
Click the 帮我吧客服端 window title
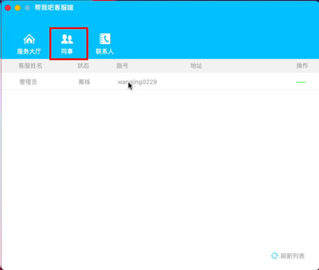pos(54,8)
